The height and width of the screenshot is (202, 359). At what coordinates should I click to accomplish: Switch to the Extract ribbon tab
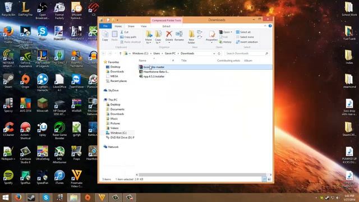coord(167,26)
